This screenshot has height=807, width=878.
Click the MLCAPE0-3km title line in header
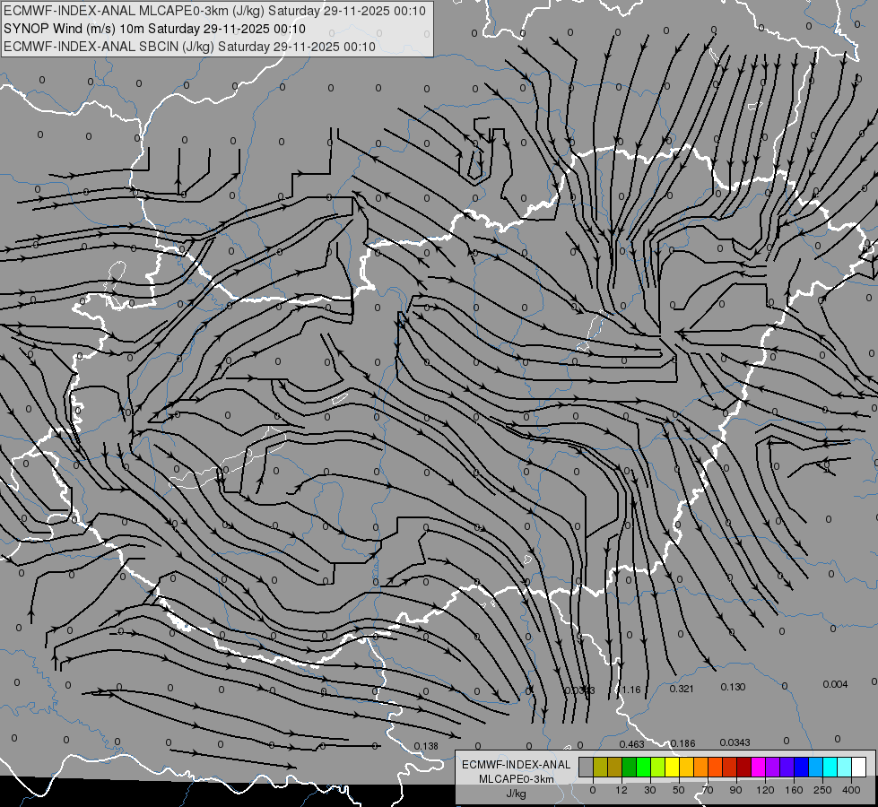click(214, 11)
